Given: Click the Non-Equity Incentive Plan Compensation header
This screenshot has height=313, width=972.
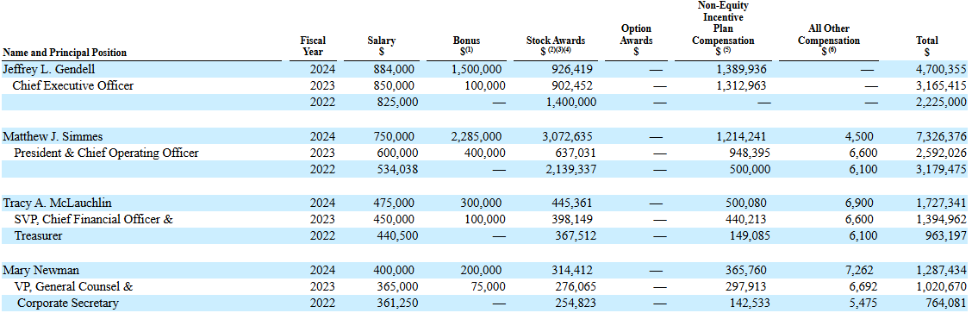Looking at the screenshot, I should pyautogui.click(x=724, y=29).
